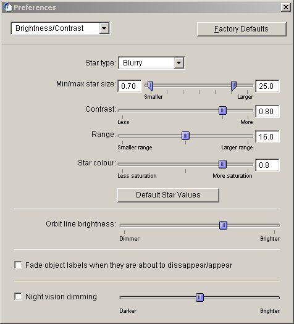
Task: Click the maximum star size field 25.0
Action: [x=267, y=86]
